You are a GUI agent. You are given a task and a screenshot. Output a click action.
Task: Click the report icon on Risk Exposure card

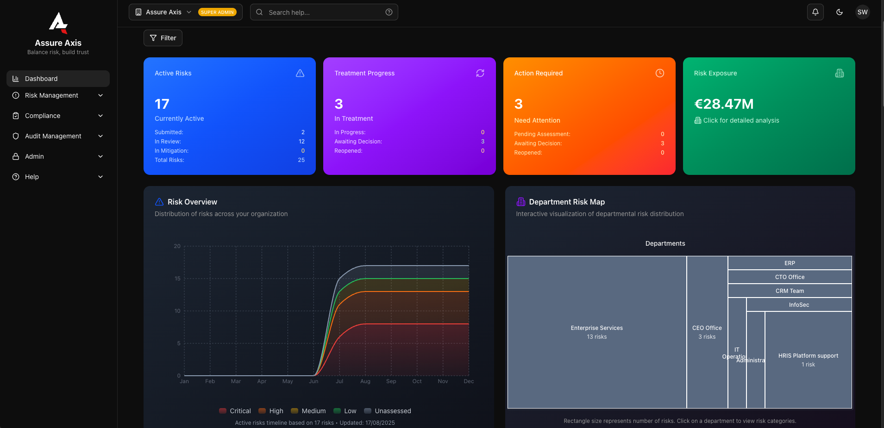tap(839, 73)
